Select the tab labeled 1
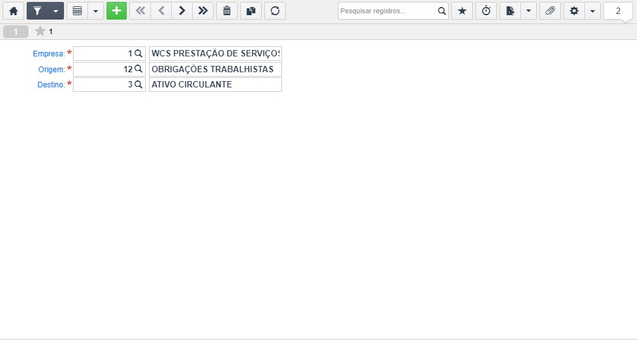The image size is (637, 344). [x=16, y=32]
